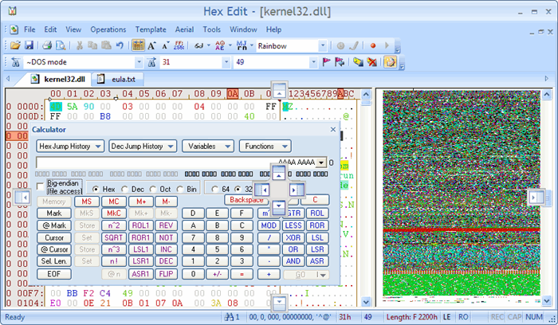Toggle the properties page icon
558x325 pixels.
pyautogui.click(x=390, y=62)
